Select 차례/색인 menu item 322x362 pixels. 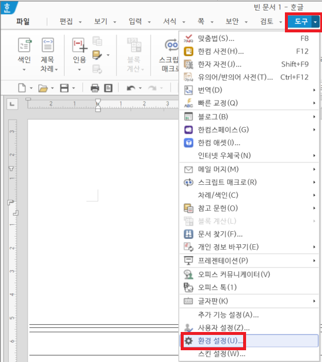(249, 195)
